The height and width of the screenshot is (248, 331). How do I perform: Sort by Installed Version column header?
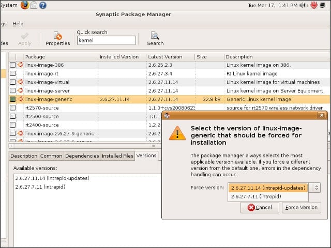click(x=122, y=57)
